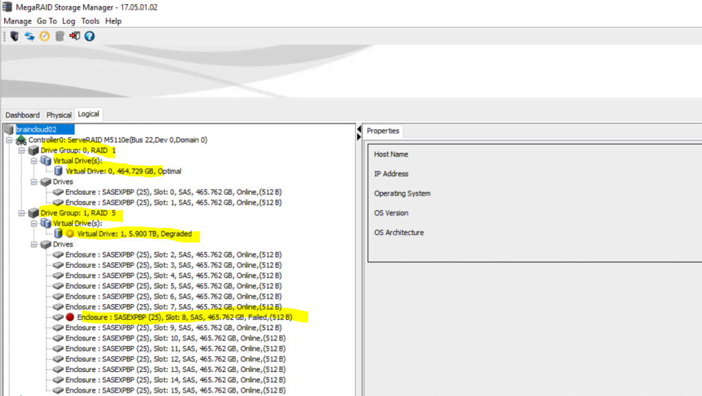Viewport: 702px width, 396px height.
Task: Click the yellow degraded status icon on Virtual Drive 1
Action: [x=70, y=234]
